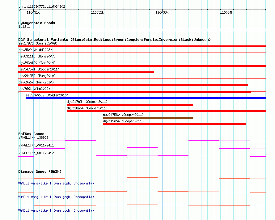The width and height of the screenshot is (275, 220).
Task: Click the left arrow on the ruler
Action: click(19, 10)
